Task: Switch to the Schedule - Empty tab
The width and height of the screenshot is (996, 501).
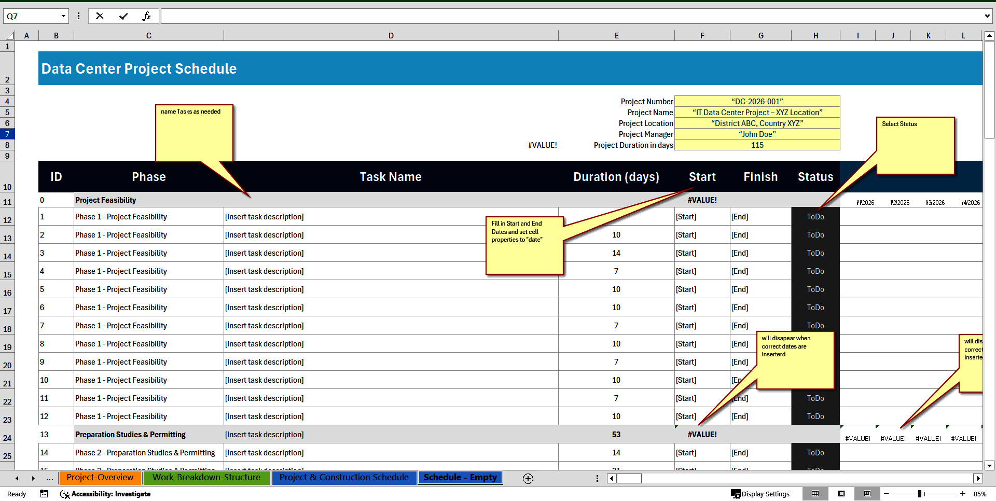Action: tap(460, 477)
